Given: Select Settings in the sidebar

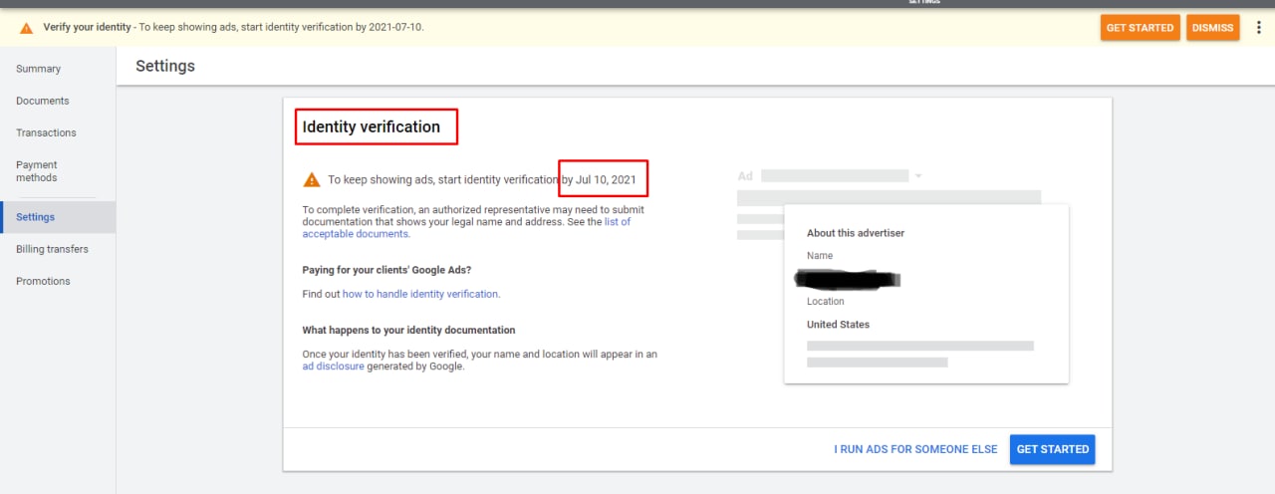Looking at the screenshot, I should tap(58, 217).
